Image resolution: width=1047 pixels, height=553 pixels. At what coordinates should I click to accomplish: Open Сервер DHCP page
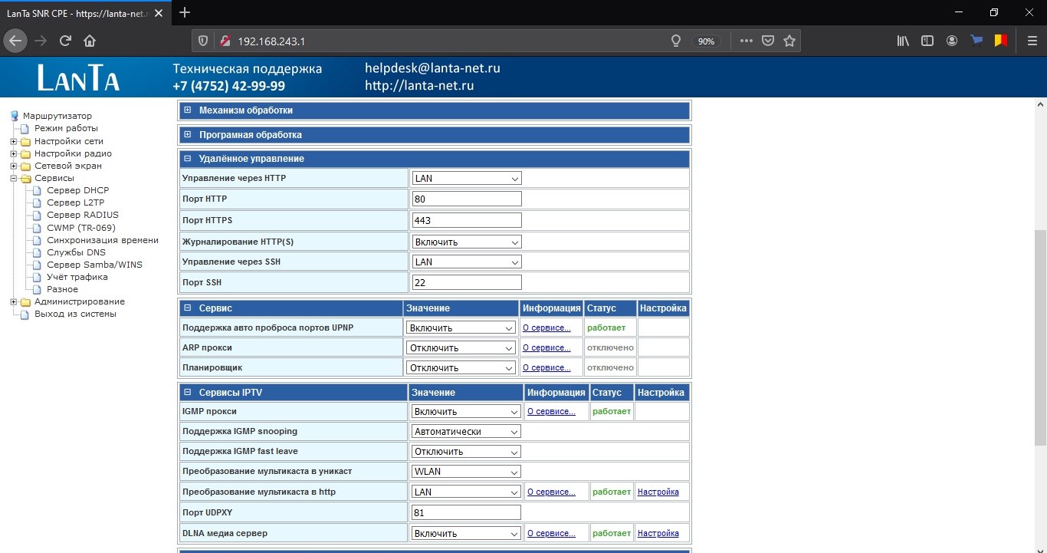(78, 190)
